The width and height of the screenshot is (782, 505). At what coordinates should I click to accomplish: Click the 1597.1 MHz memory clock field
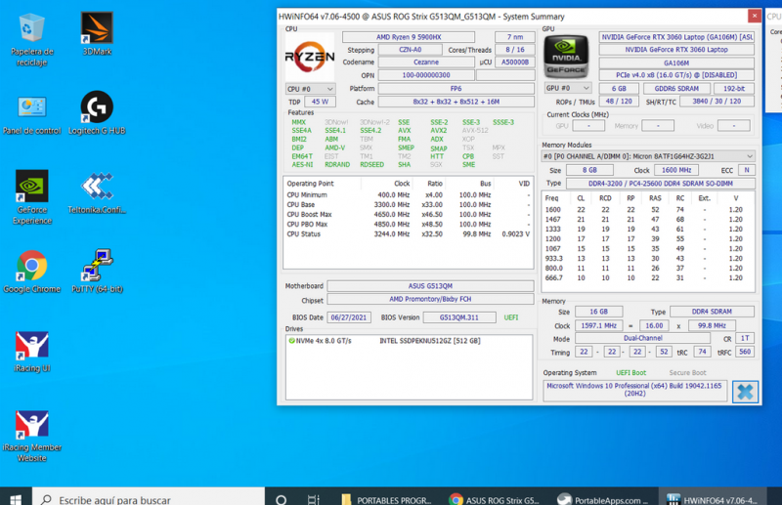[598, 325]
